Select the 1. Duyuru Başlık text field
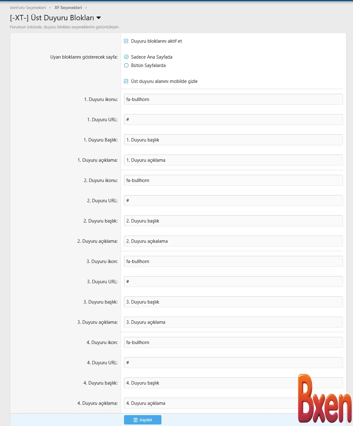Screen dimensions: 353x426 click(233, 140)
